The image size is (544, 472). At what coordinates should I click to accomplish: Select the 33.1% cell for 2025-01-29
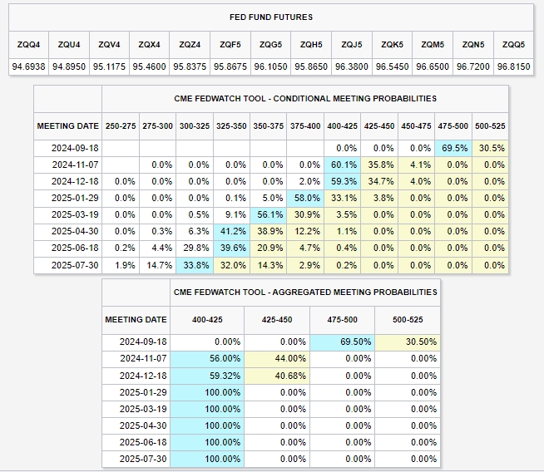344,199
